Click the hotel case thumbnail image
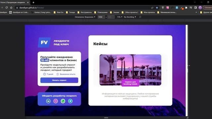Image resolution: width=212 pixels, height=119 pixels. click(x=130, y=70)
